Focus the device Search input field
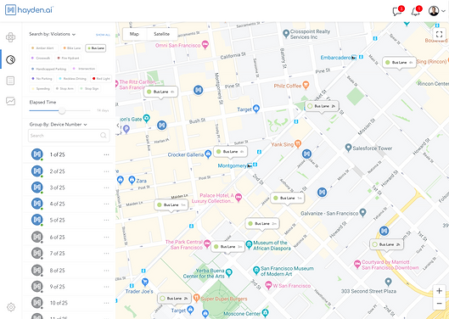Viewport: 449px width, 319px height. click(69, 136)
